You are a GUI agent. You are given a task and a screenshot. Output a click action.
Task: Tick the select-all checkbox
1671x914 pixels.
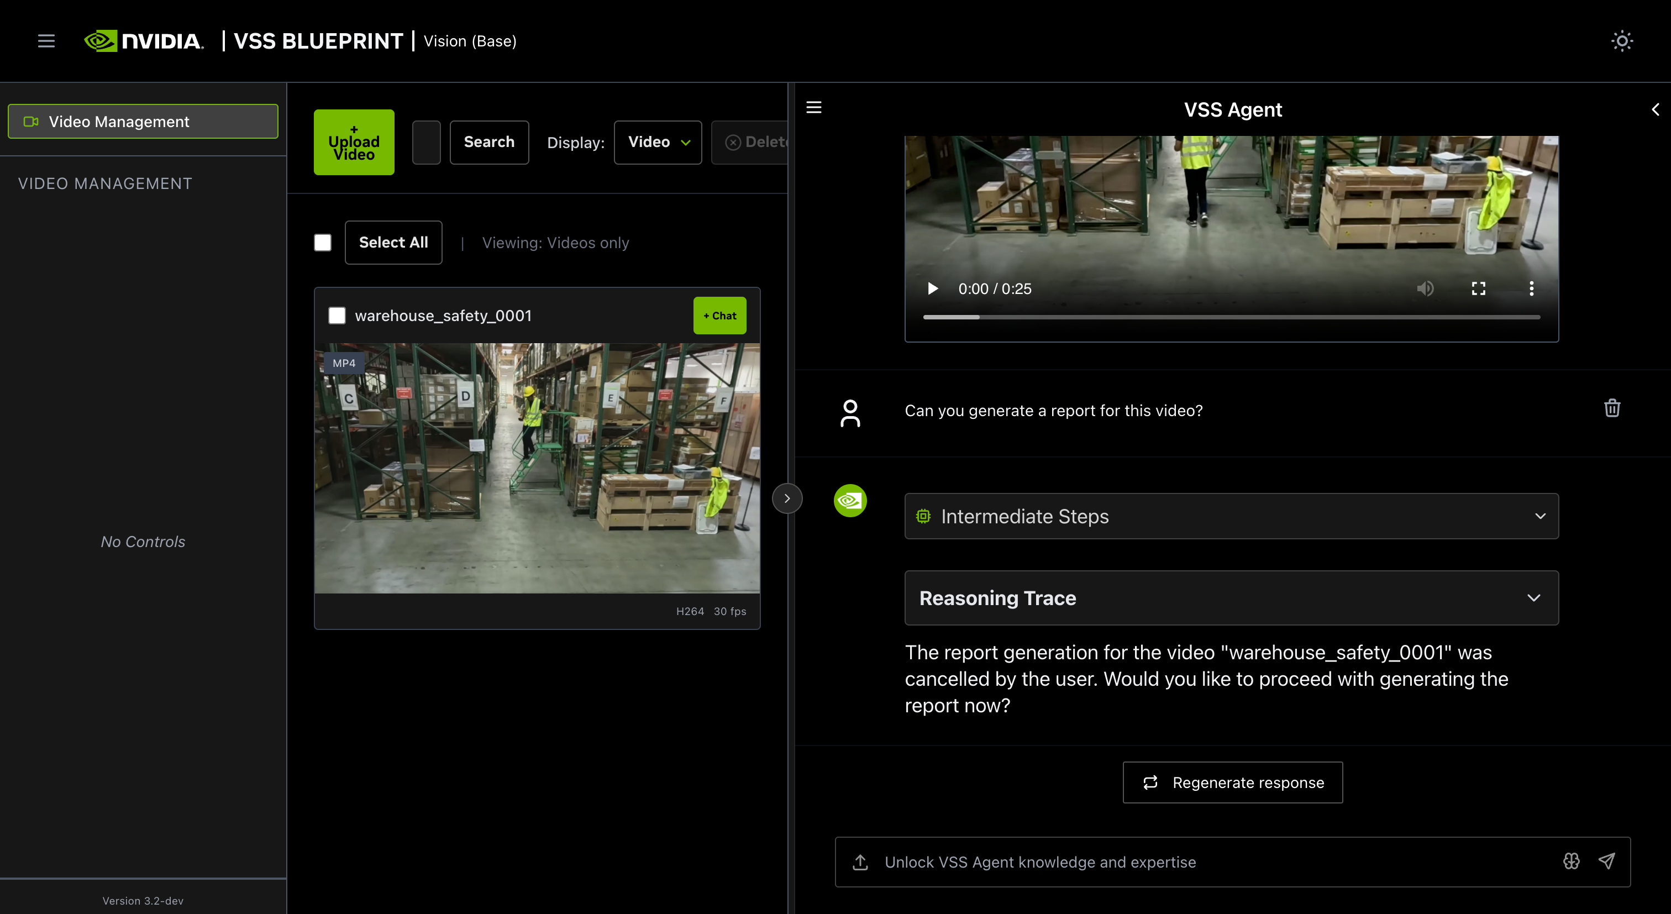(322, 243)
